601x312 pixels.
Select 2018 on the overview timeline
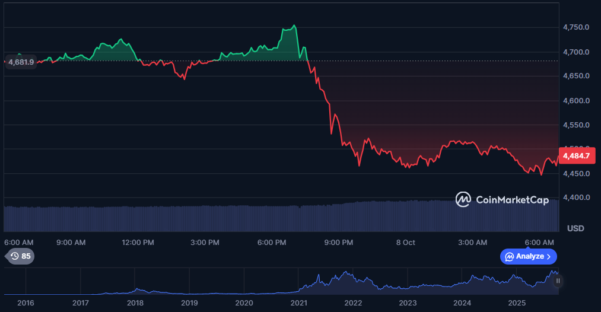point(135,303)
